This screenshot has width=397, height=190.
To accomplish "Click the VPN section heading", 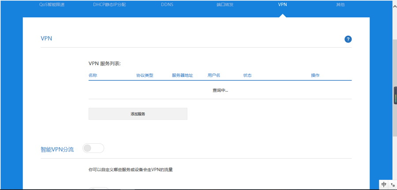I will tap(46, 38).
